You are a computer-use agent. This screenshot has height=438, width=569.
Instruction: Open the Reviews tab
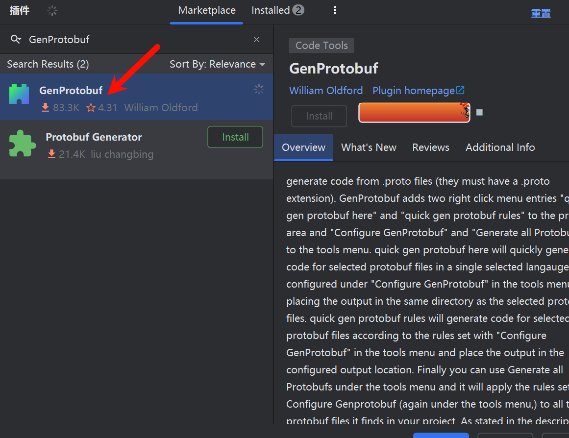click(x=431, y=147)
